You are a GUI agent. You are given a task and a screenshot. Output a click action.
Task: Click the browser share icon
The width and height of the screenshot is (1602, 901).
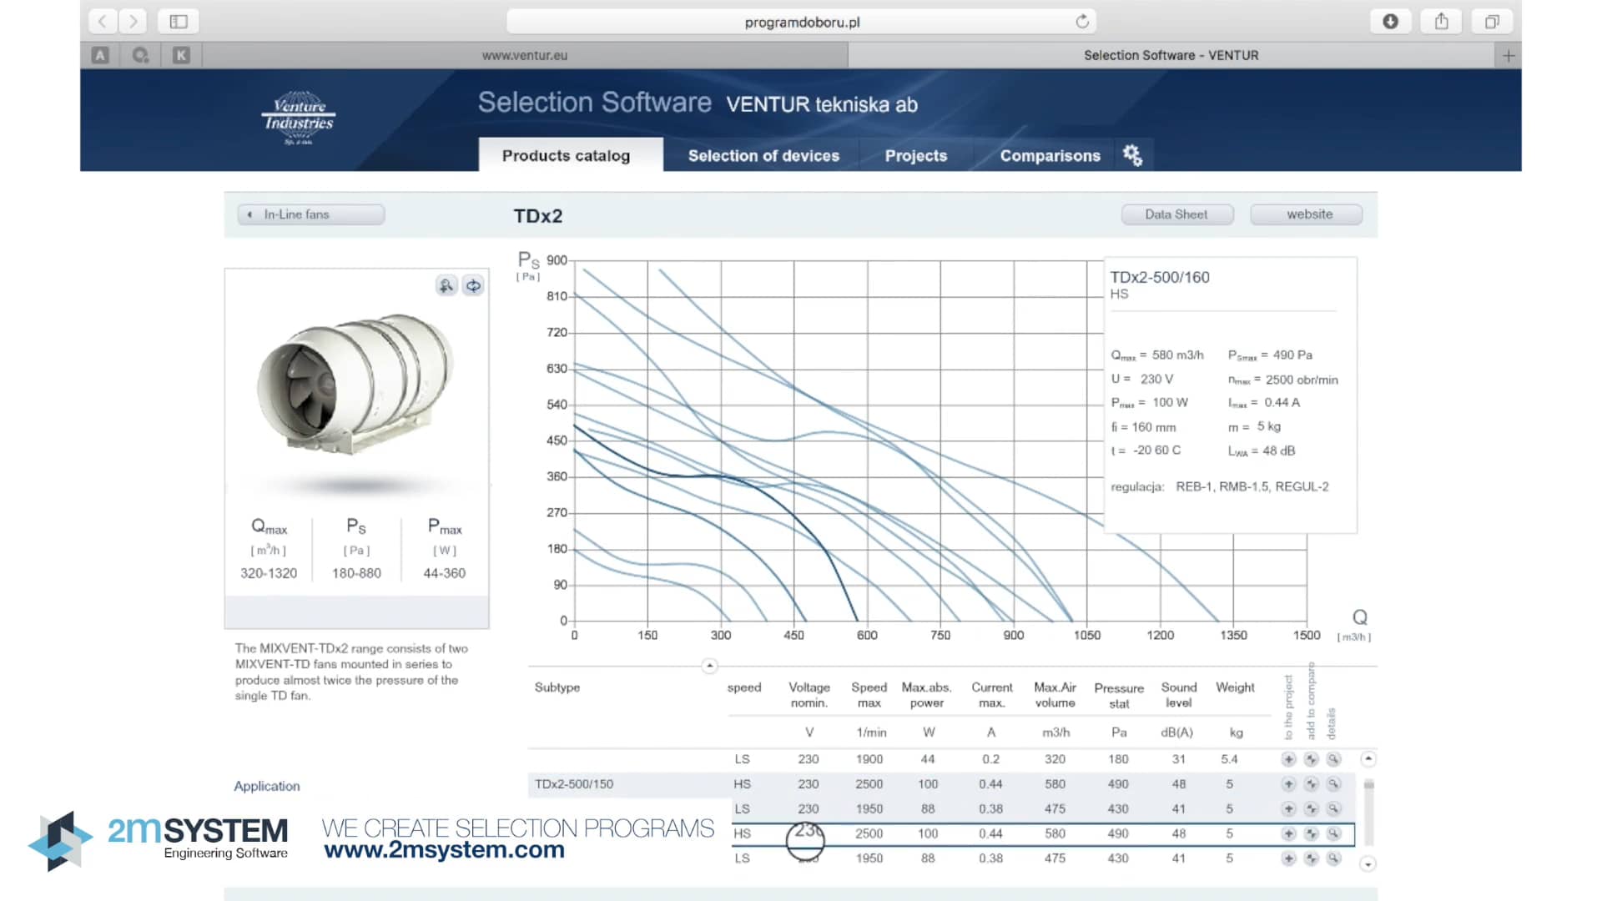pos(1441,21)
